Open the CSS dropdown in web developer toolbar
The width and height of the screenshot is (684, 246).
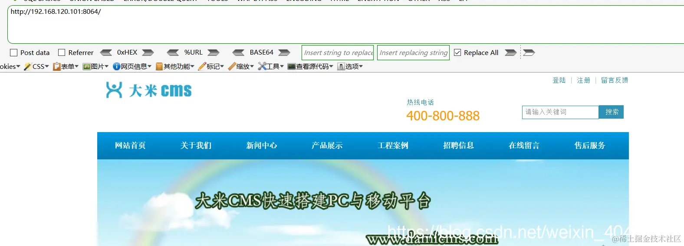36,66
